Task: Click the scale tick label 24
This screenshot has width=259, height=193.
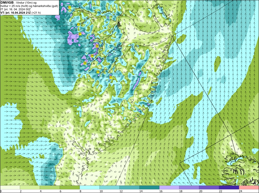Action: (241, 191)
